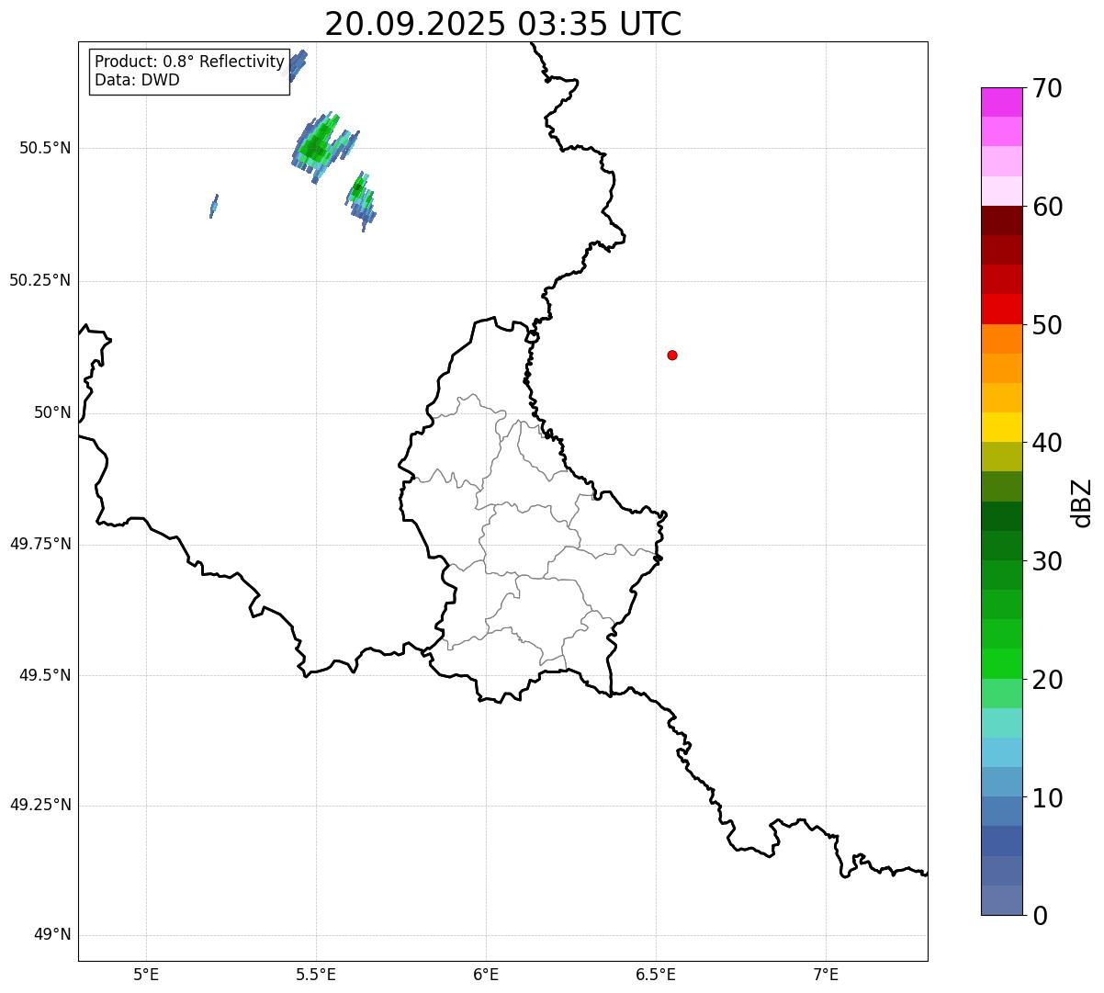This screenshot has width=1104, height=993.
Task: Click the latitude label 49°N
Action: click(52, 935)
